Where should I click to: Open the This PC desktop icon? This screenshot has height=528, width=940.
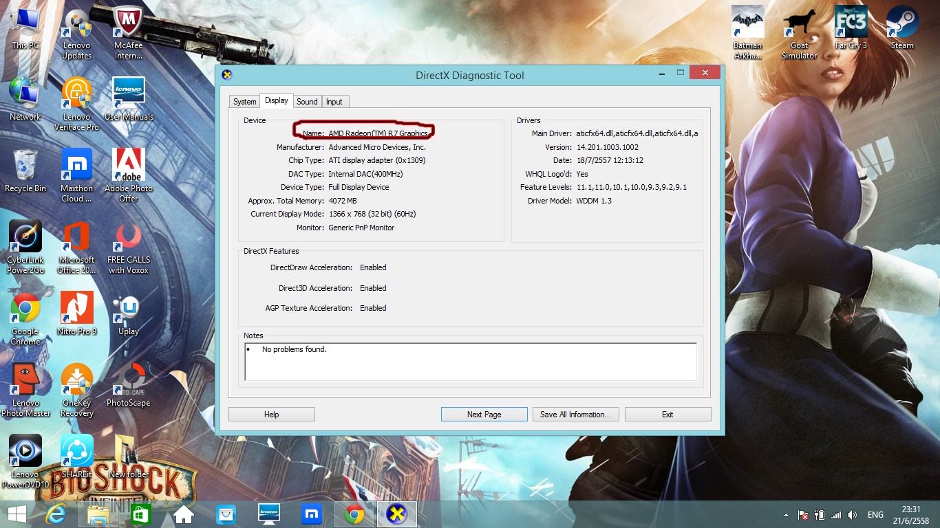[25, 29]
